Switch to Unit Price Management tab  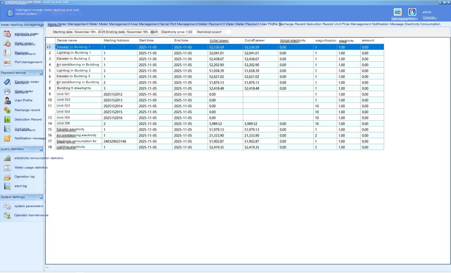pos(353,24)
